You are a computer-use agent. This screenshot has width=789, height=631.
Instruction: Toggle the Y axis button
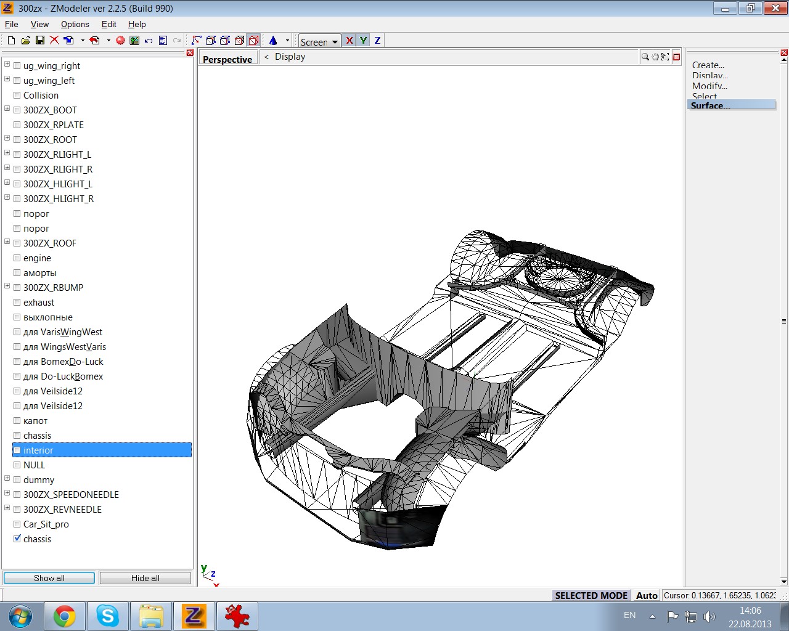coord(364,41)
